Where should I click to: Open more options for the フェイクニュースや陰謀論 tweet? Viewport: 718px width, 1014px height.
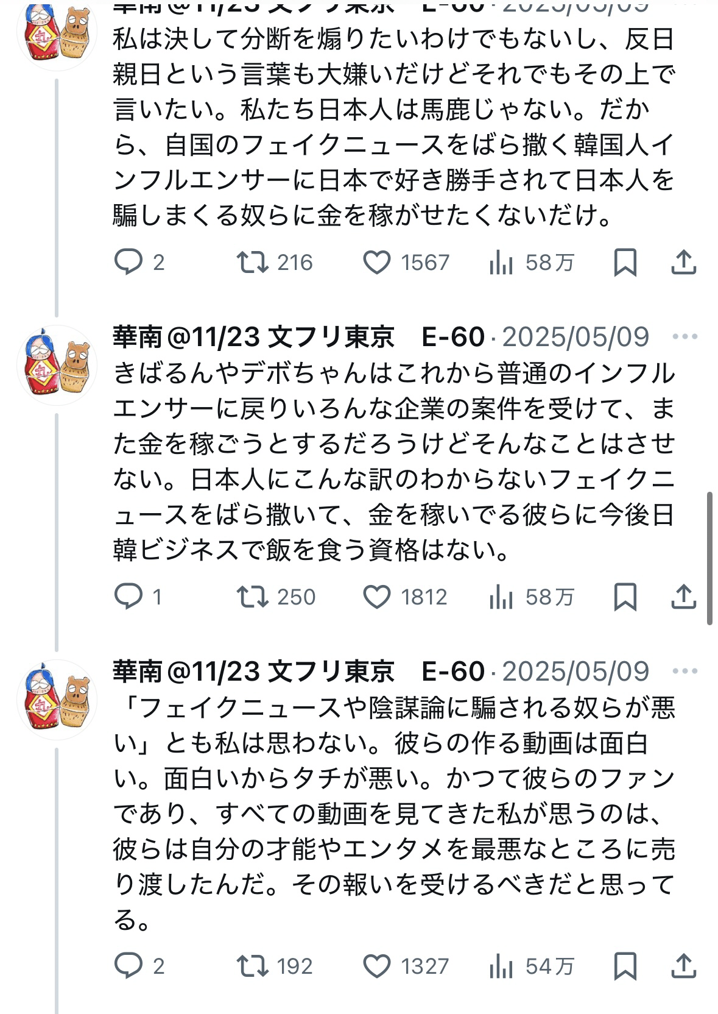pyautogui.click(x=685, y=672)
